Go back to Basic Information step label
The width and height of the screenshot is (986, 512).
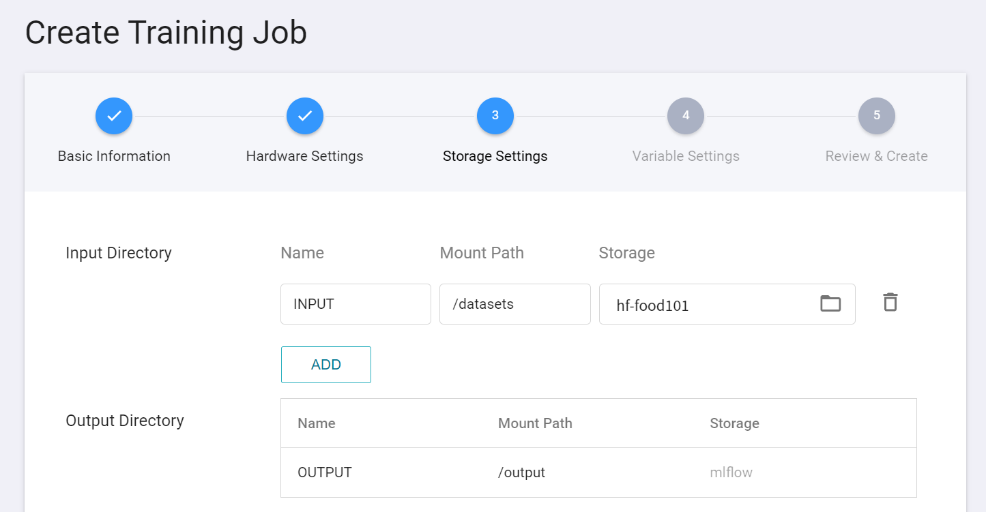[114, 156]
